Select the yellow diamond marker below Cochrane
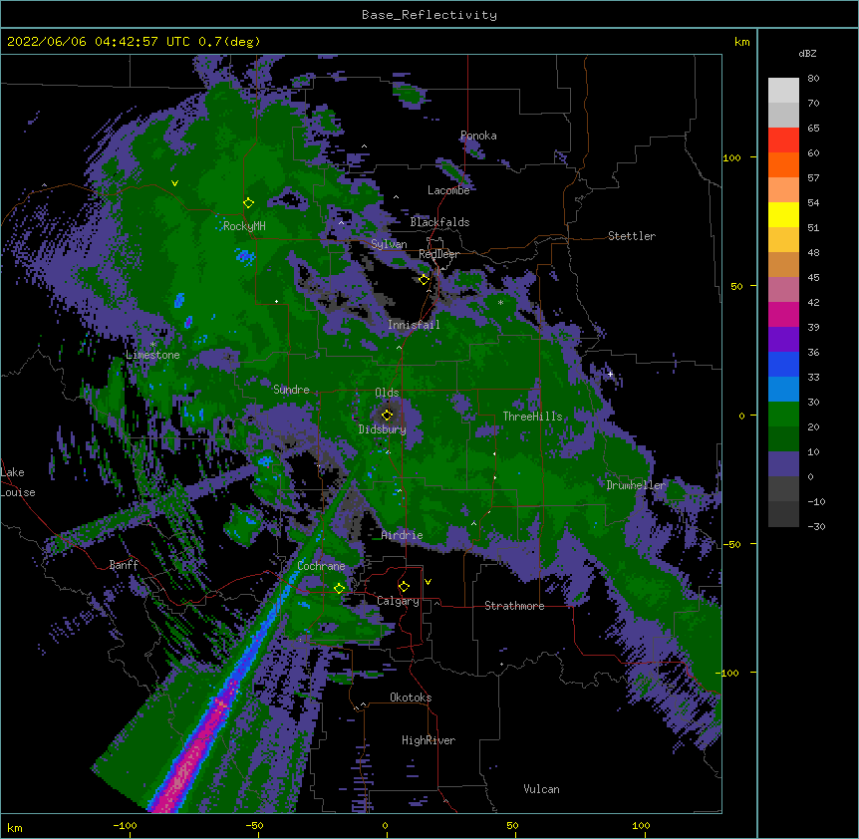859x839 pixels. [x=339, y=588]
